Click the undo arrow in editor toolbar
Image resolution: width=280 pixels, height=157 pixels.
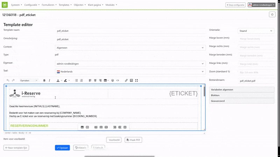[8, 80]
